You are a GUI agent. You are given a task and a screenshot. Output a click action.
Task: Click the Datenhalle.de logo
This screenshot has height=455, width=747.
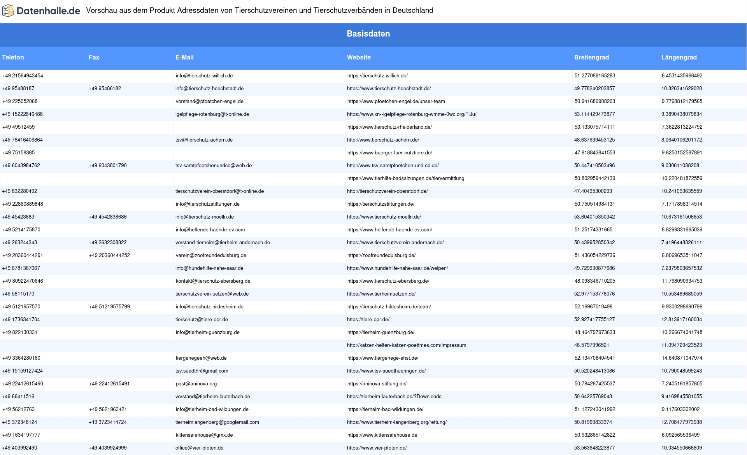click(41, 10)
